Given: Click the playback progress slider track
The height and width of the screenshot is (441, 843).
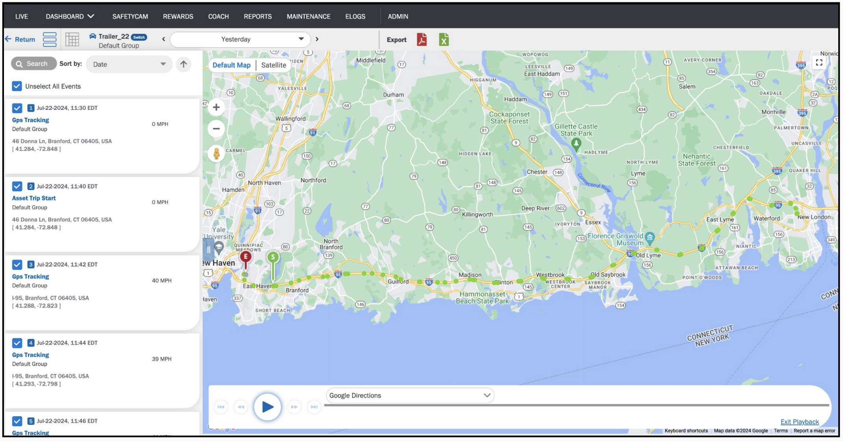Looking at the screenshot, I should pos(577,405).
